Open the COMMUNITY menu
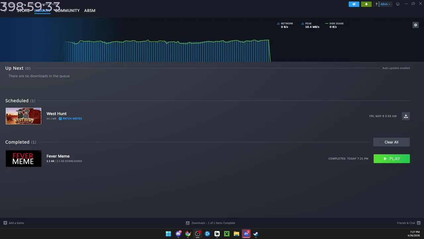 pos(67,11)
